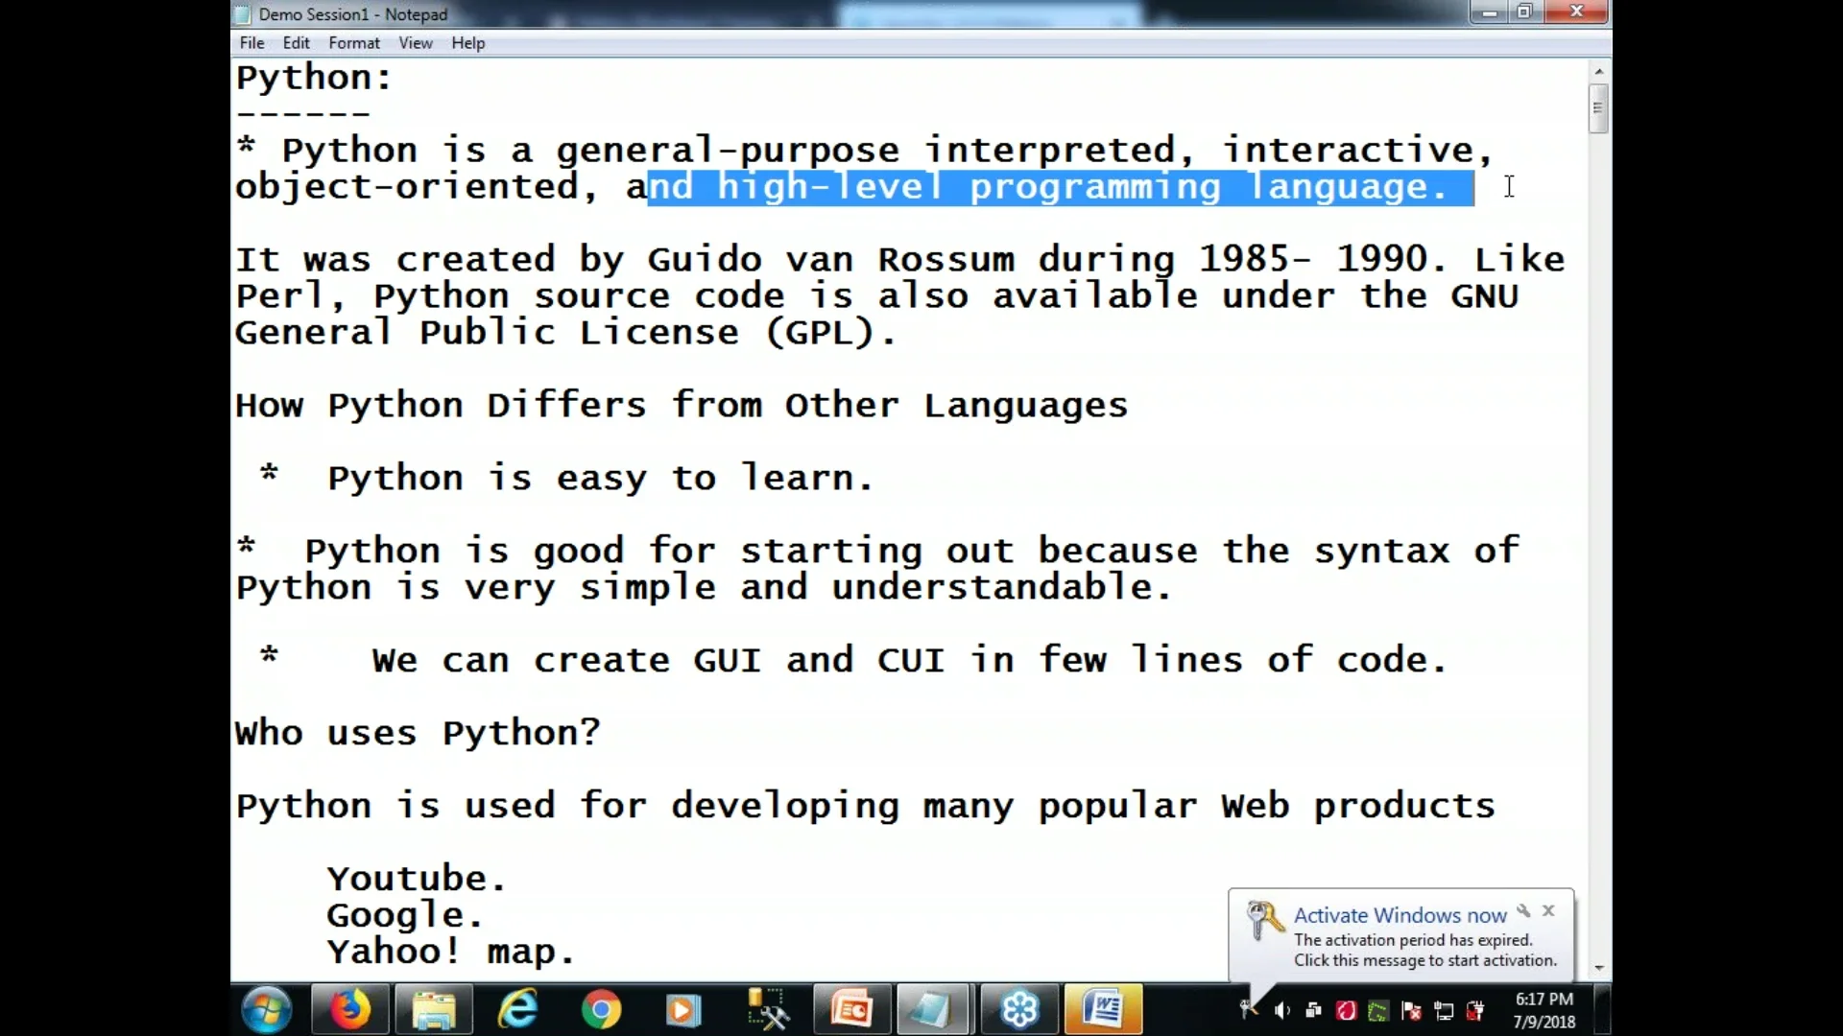Switch to Microsoft Word in taskbar
The image size is (1843, 1036).
[x=1103, y=1010]
